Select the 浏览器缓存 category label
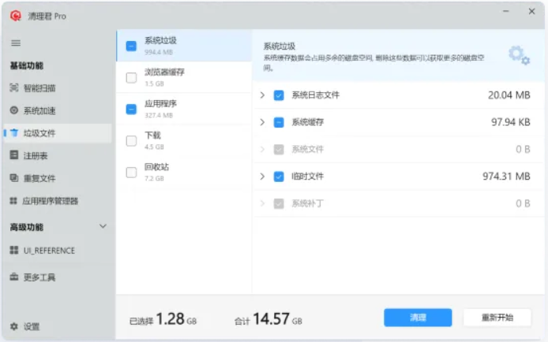Image resolution: width=548 pixels, height=342 pixels. pos(164,72)
